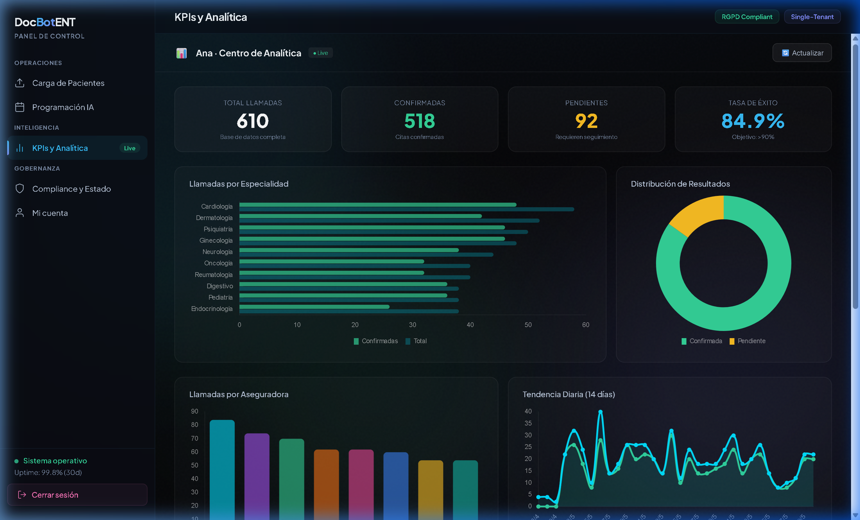The width and height of the screenshot is (860, 520).
Task: Click the Endocrinología total bar
Action: coord(349,311)
